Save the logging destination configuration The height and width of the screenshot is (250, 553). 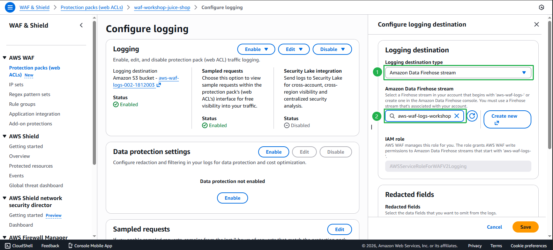[525, 227]
